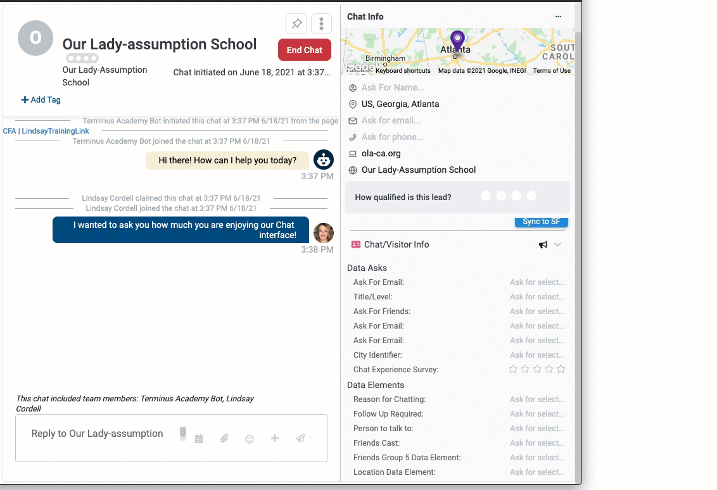Attach a file using the paperclip icon
This screenshot has height=490, width=717.
point(224,438)
